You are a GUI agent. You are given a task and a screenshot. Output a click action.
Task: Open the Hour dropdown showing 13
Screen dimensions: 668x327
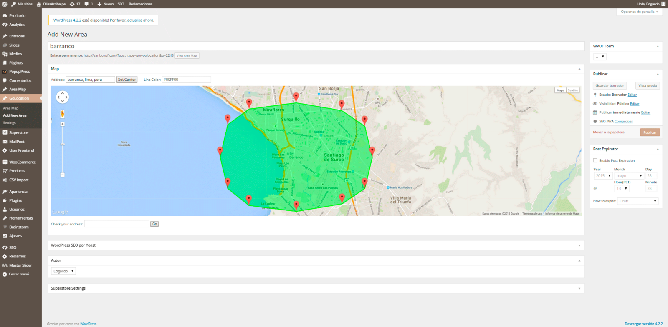pos(622,189)
